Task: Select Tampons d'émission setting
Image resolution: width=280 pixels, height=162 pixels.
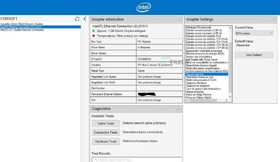Action: 196,83
